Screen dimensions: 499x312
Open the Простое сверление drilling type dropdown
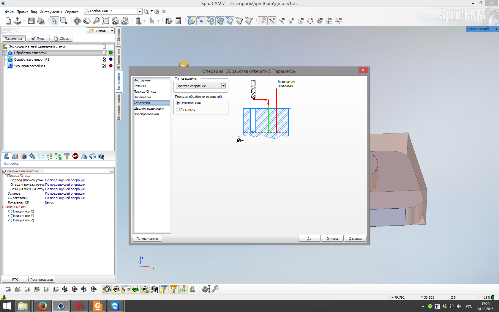click(x=223, y=86)
